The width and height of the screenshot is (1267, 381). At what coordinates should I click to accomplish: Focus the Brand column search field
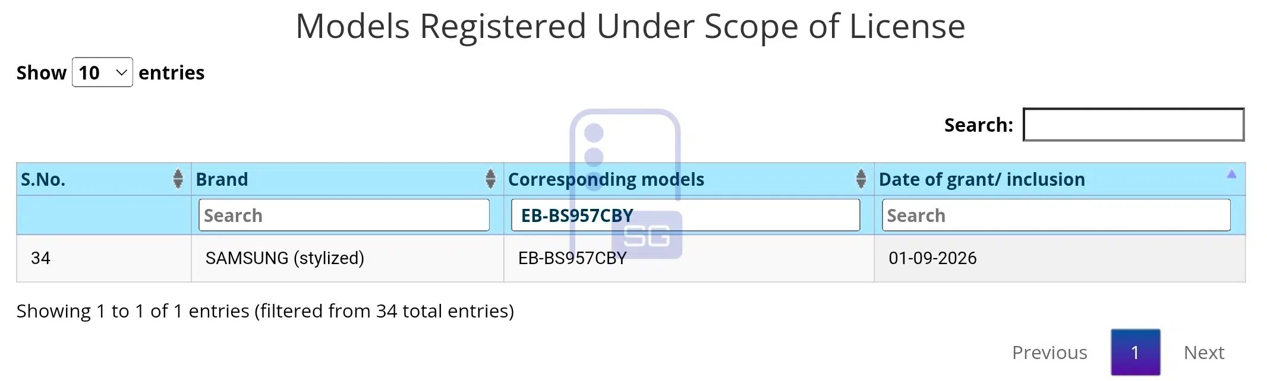click(344, 215)
